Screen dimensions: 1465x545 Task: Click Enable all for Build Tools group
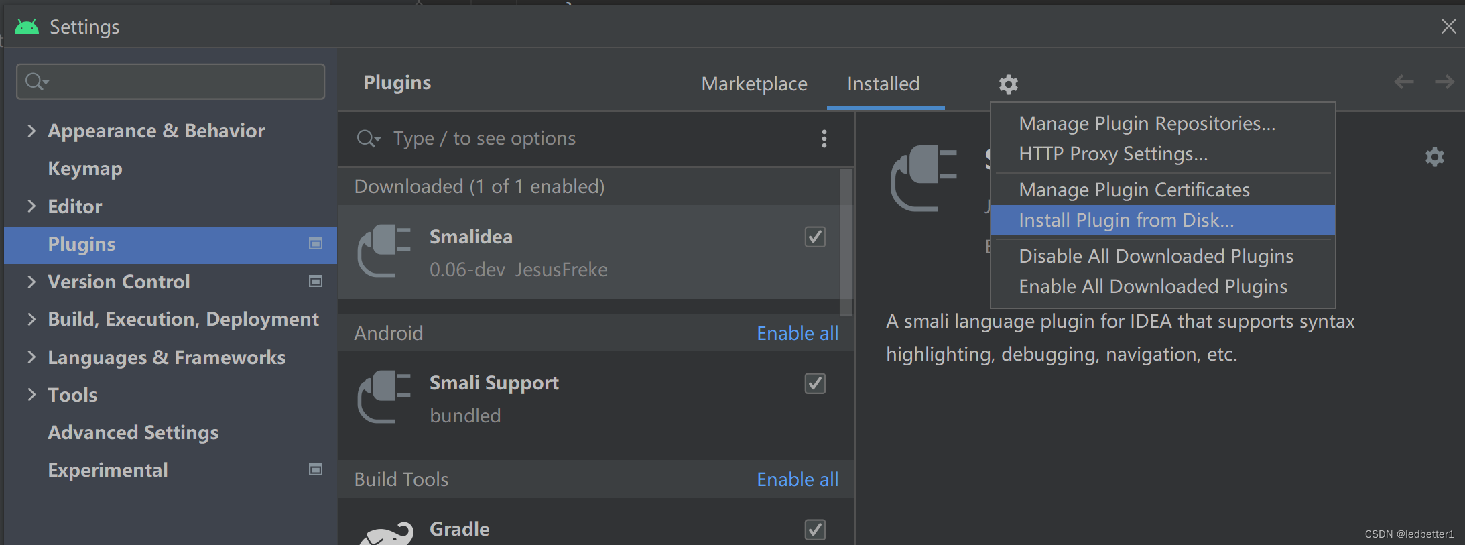click(x=798, y=479)
